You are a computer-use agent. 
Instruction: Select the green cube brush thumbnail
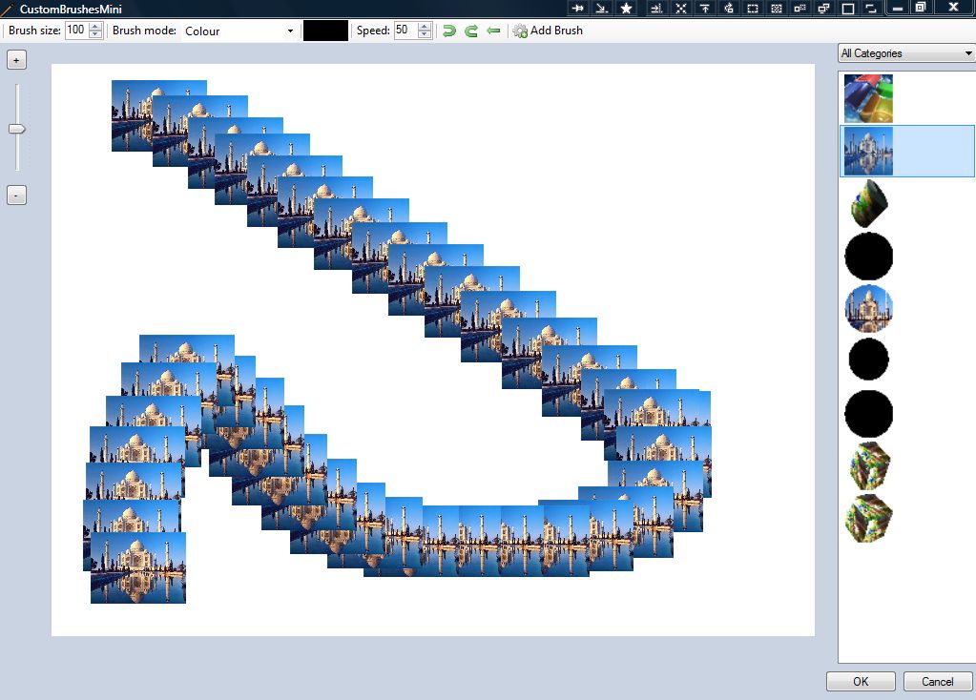(868, 466)
